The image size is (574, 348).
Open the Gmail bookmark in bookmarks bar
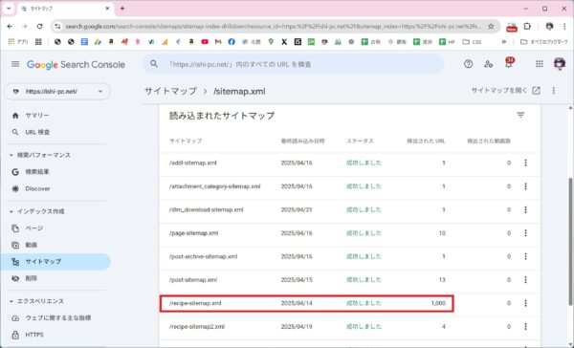pyautogui.click(x=218, y=42)
